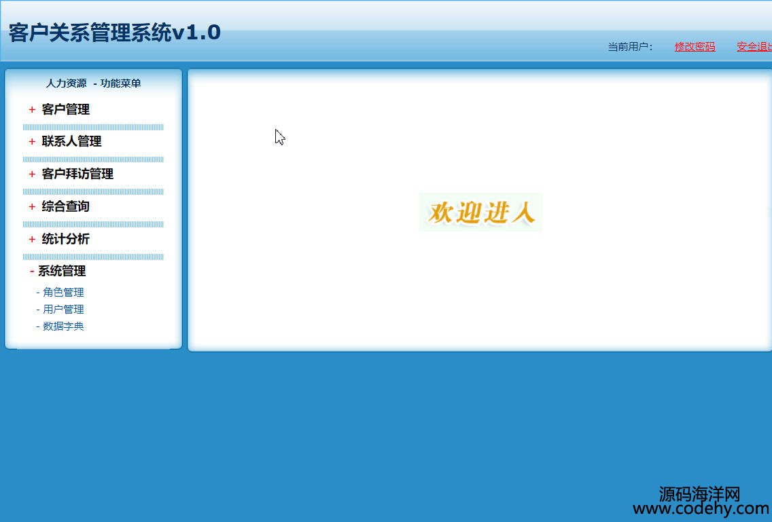
Task: Click the 当前用户 label
Action: [630, 47]
